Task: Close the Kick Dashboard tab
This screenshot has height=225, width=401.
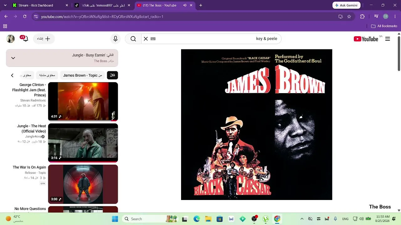Action: tap(67, 5)
